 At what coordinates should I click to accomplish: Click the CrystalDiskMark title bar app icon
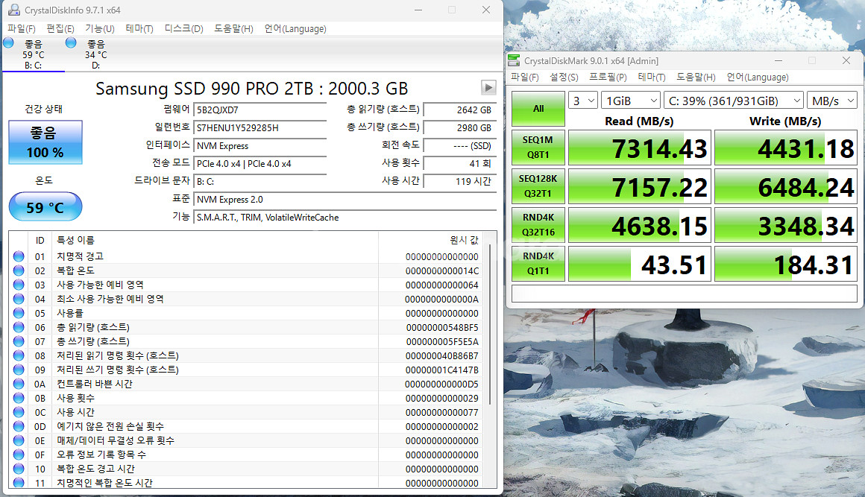pyautogui.click(x=514, y=60)
